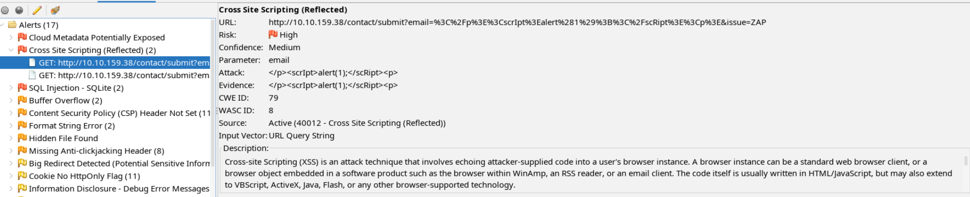The height and width of the screenshot is (197, 970).
Task: Click the orange flag beside Buffer Overflow
Action: [x=22, y=100]
